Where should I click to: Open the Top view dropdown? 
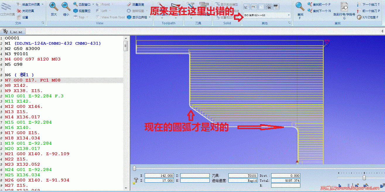pyautogui.click(x=87, y=17)
